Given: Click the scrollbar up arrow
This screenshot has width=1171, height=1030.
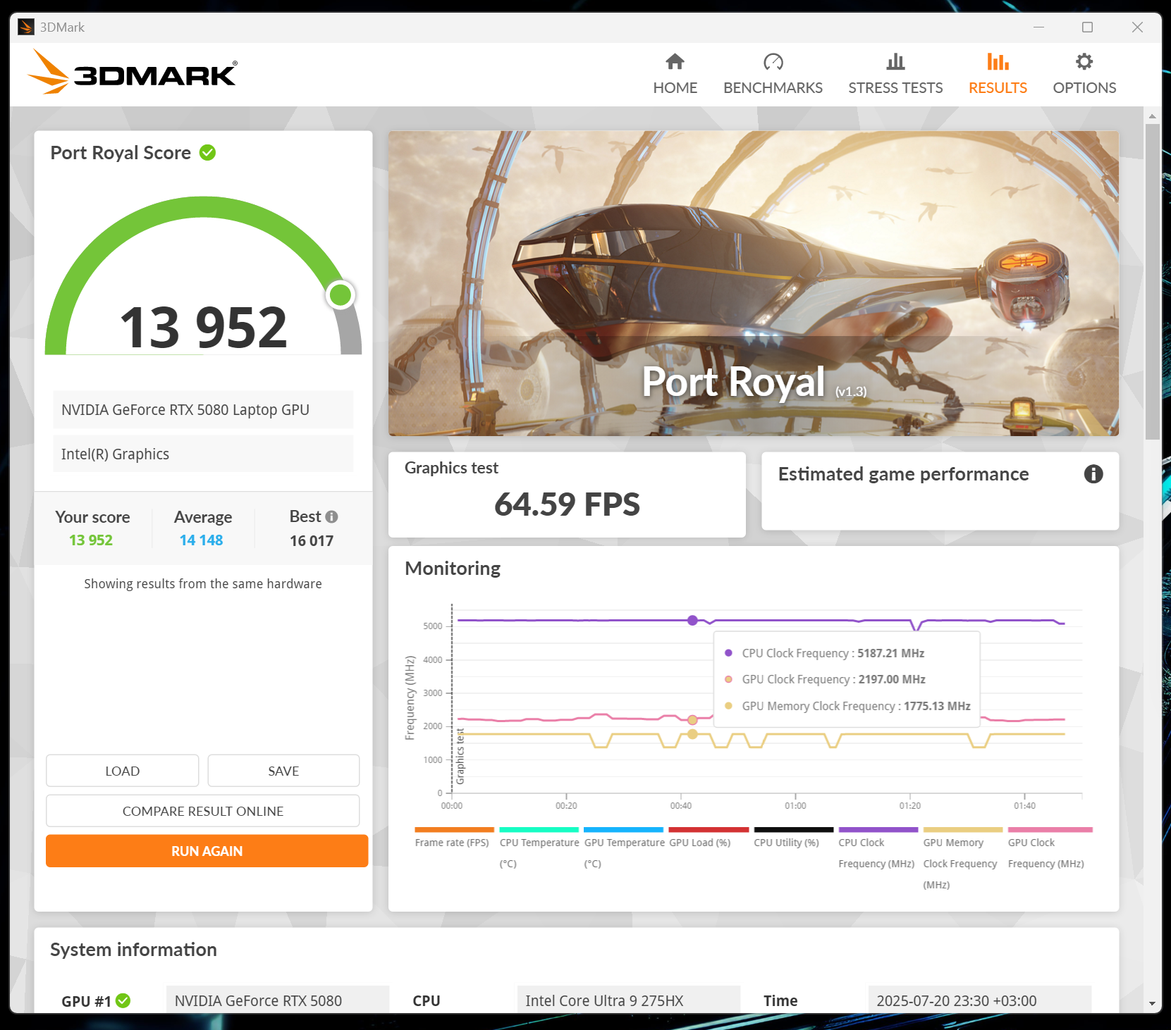Looking at the screenshot, I should pyautogui.click(x=1152, y=116).
